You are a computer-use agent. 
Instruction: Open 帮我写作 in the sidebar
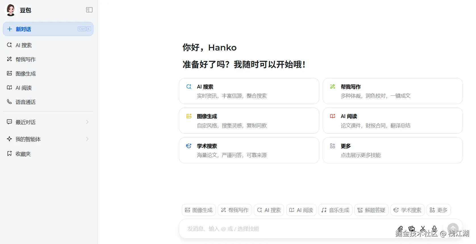tap(48, 59)
